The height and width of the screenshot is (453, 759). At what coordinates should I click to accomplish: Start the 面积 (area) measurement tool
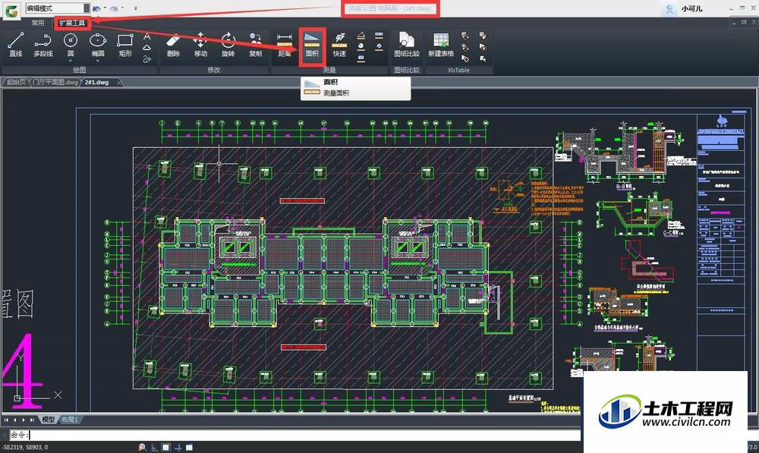[312, 45]
